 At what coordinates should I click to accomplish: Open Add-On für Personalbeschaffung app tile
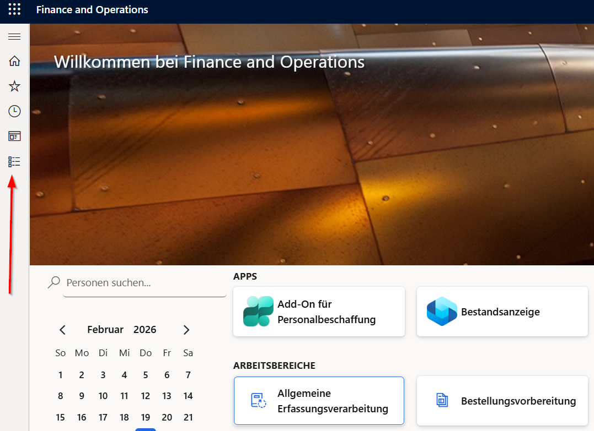pyautogui.click(x=319, y=312)
